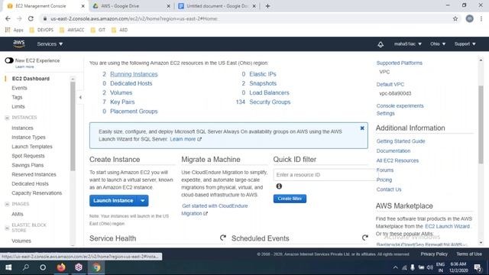The height and width of the screenshot is (275, 489).
Task: Open the Console experiments link
Action: pos(400,105)
